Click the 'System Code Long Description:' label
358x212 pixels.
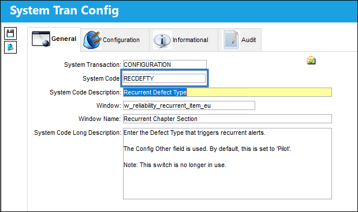[x=77, y=132]
